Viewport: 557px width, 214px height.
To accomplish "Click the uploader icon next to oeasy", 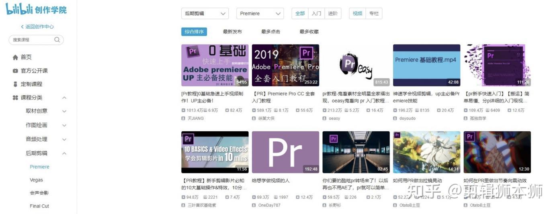I will (325, 118).
